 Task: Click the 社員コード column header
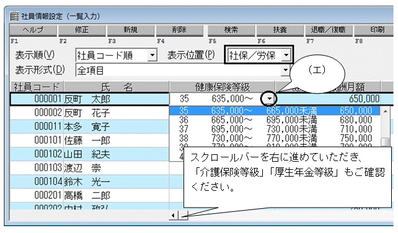37,87
